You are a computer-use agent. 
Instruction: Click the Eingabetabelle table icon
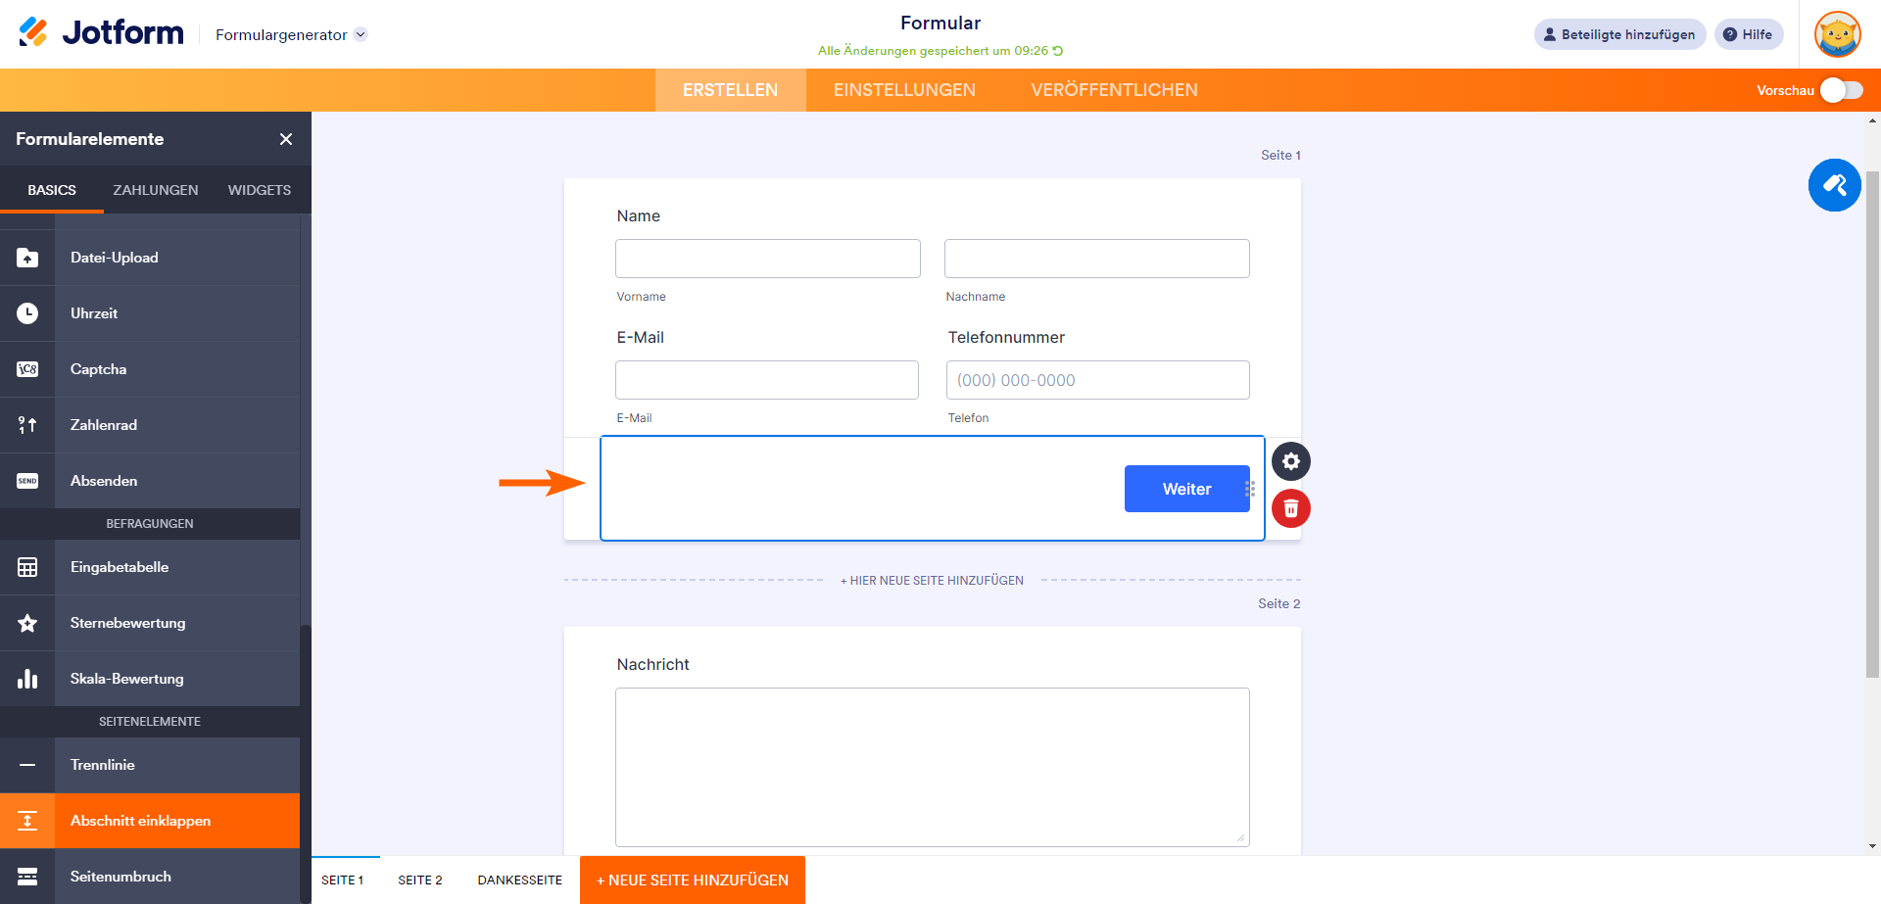(x=27, y=567)
